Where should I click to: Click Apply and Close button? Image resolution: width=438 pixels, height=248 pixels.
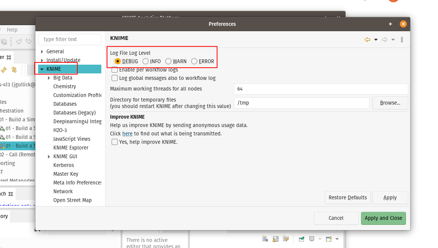pyautogui.click(x=384, y=218)
